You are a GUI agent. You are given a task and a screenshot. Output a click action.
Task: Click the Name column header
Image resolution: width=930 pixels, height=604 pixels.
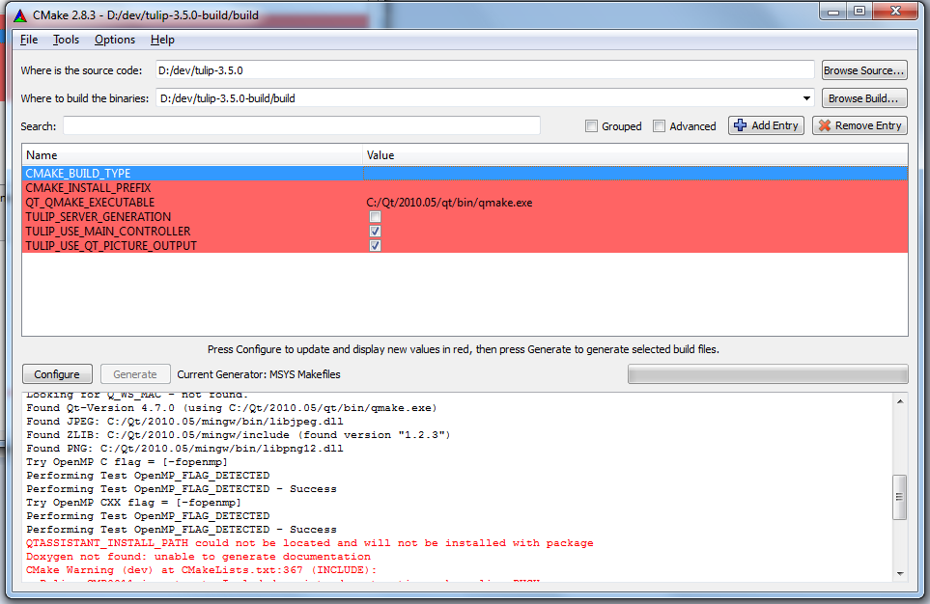click(x=192, y=155)
